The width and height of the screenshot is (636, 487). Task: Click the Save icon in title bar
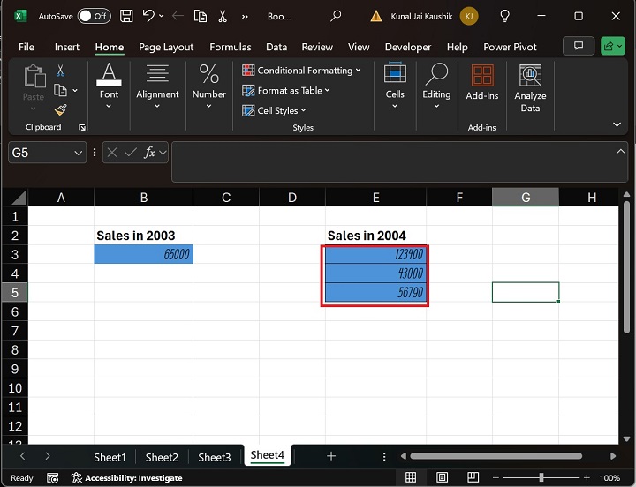pyautogui.click(x=126, y=16)
